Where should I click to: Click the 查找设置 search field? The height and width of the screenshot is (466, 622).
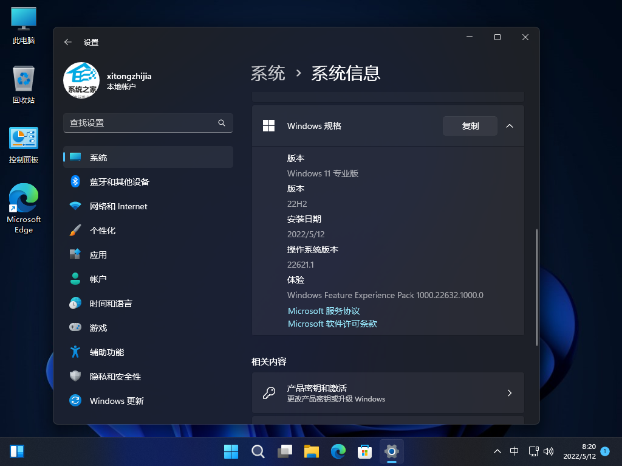click(148, 122)
